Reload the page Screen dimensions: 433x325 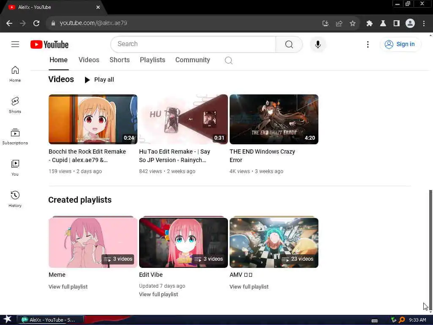coord(36,23)
